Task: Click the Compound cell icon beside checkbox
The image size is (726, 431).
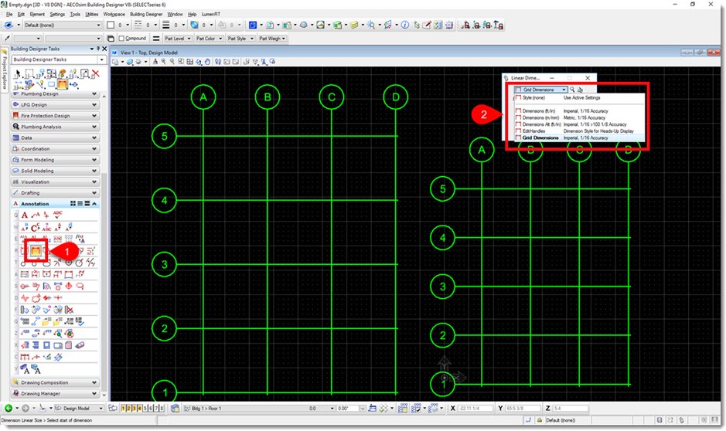Action: tap(111, 39)
